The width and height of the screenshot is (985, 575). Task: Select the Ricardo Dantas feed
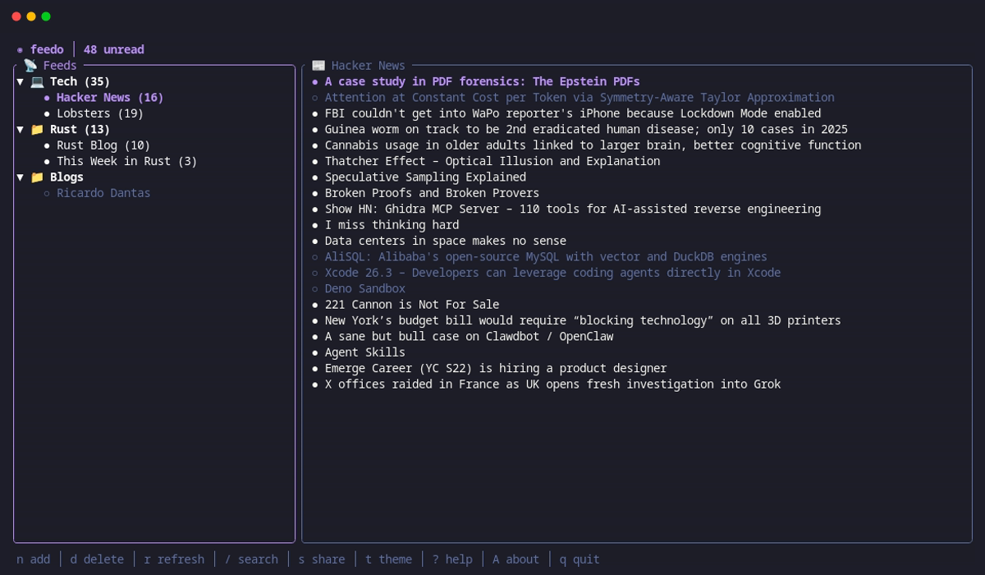(103, 193)
